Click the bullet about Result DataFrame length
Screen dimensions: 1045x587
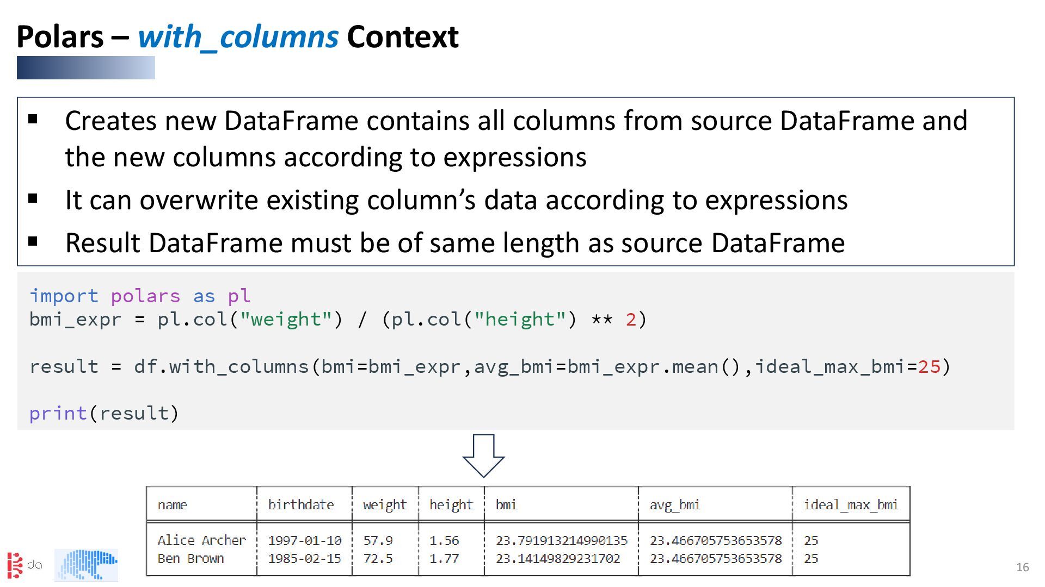(x=454, y=243)
